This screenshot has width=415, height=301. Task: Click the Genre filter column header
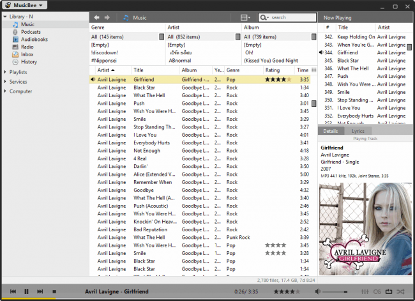coord(127,27)
